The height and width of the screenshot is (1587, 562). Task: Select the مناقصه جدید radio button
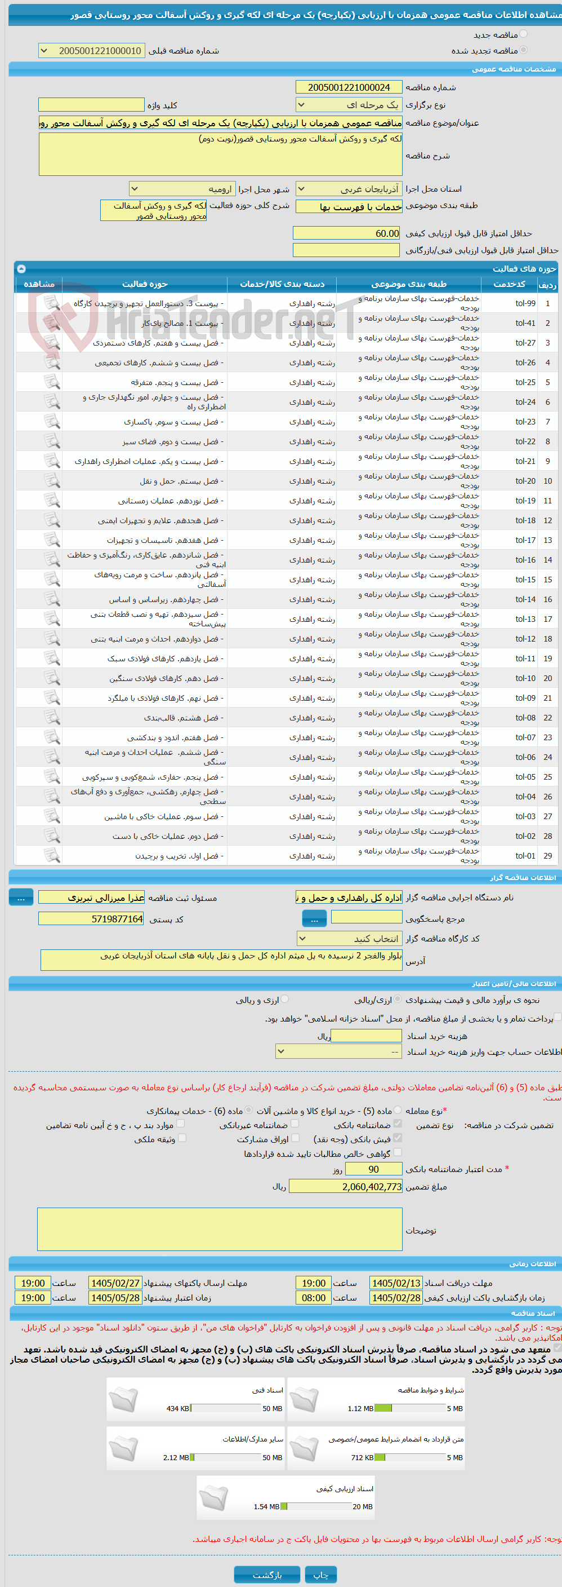tap(523, 34)
